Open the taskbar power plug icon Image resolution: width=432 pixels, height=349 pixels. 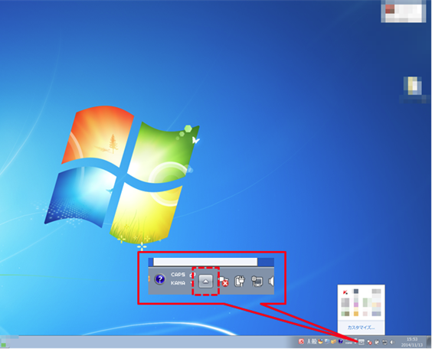coord(377,342)
